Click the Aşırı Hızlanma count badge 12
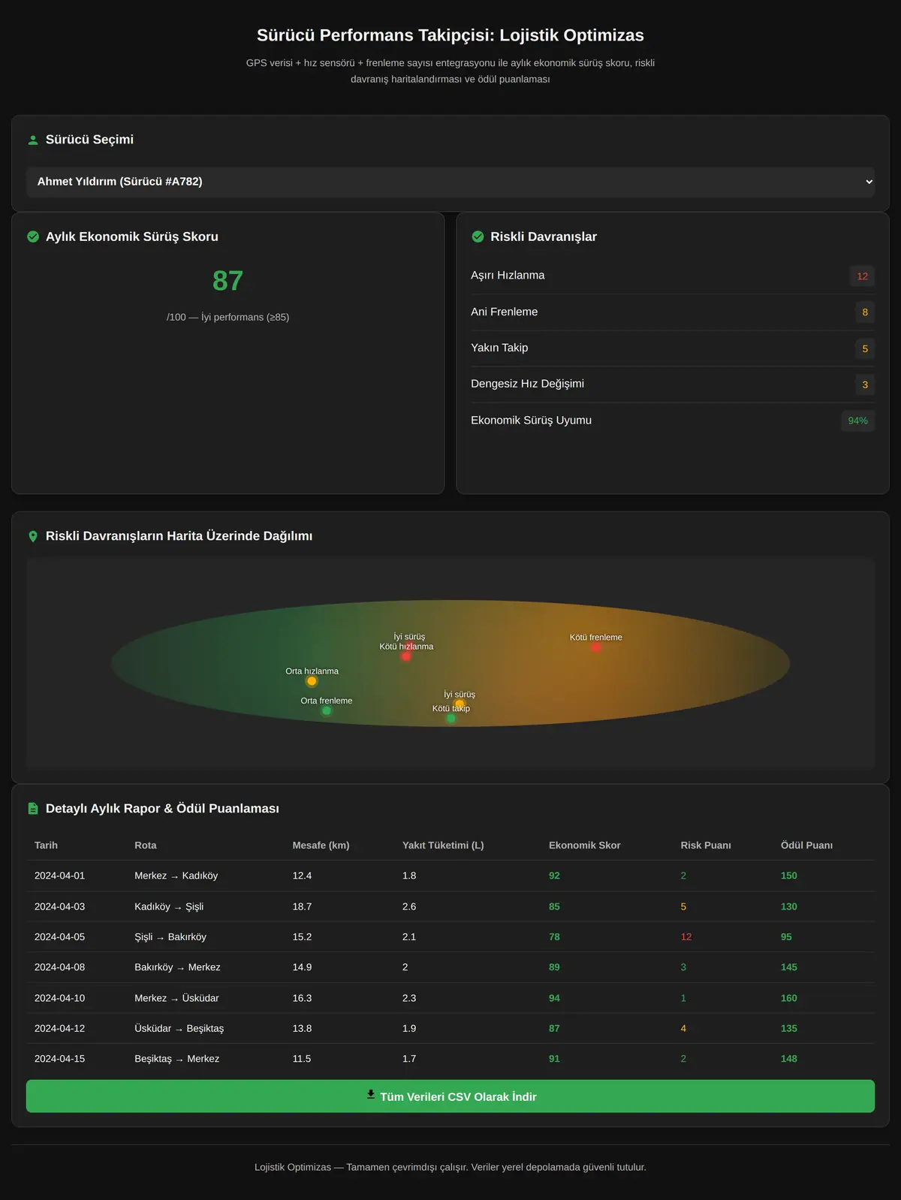 [862, 276]
